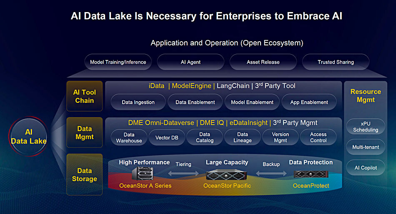
Task: Select the Access Control pill
Action: (318, 138)
